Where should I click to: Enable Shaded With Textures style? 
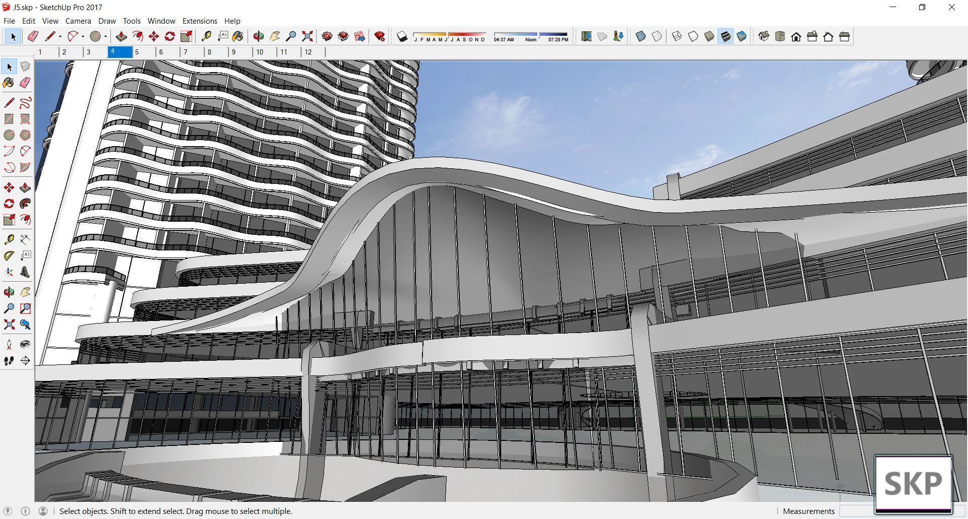coord(725,36)
